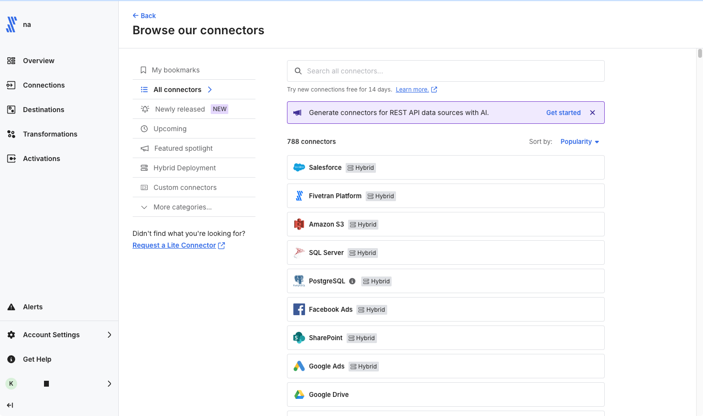Click the Transformations icon in sidebar
The width and height of the screenshot is (703, 416).
point(11,134)
